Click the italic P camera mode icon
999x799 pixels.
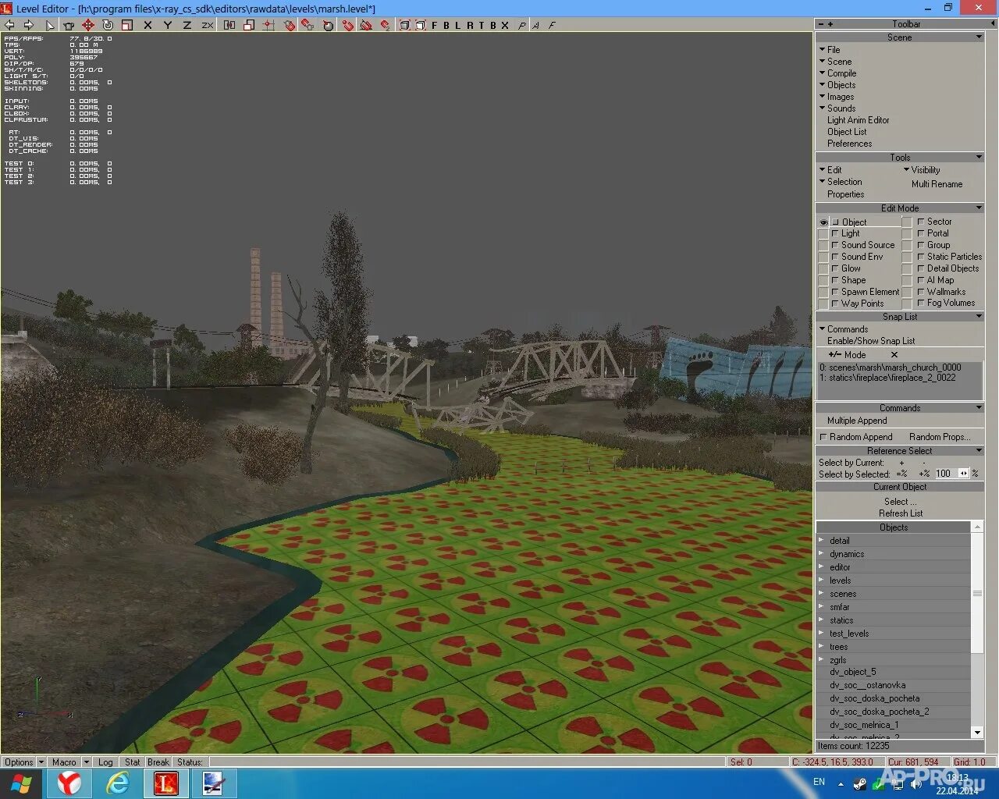[x=522, y=25]
